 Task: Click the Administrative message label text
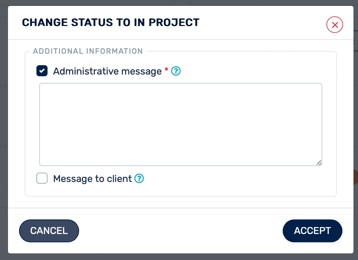(x=107, y=71)
